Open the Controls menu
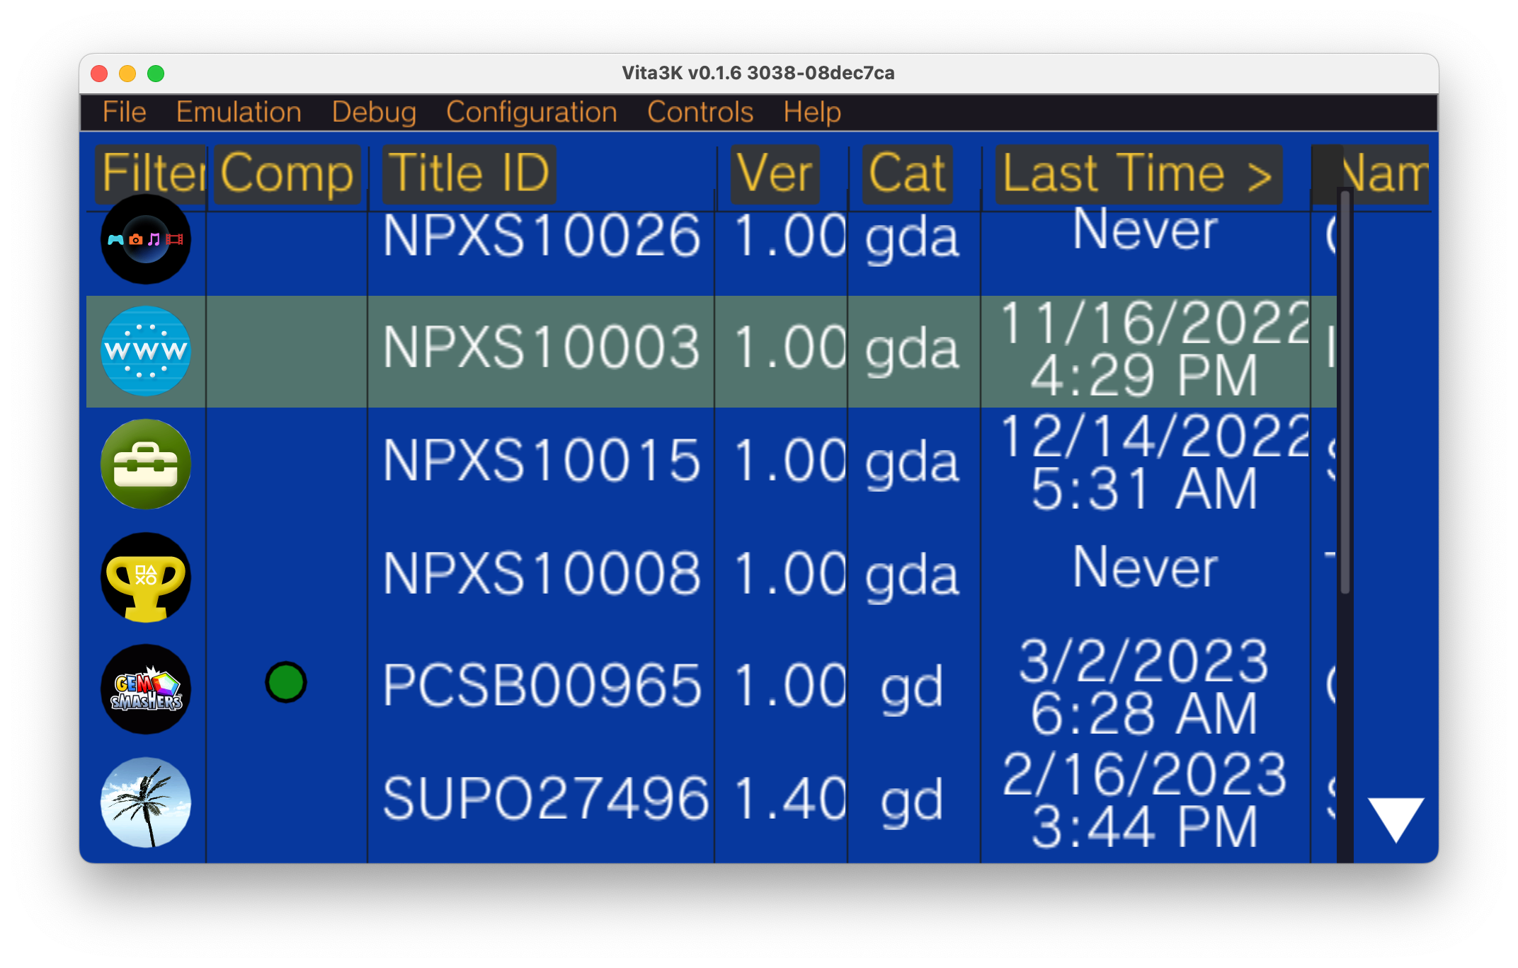Viewport: 1518px width, 968px height. coord(700,112)
